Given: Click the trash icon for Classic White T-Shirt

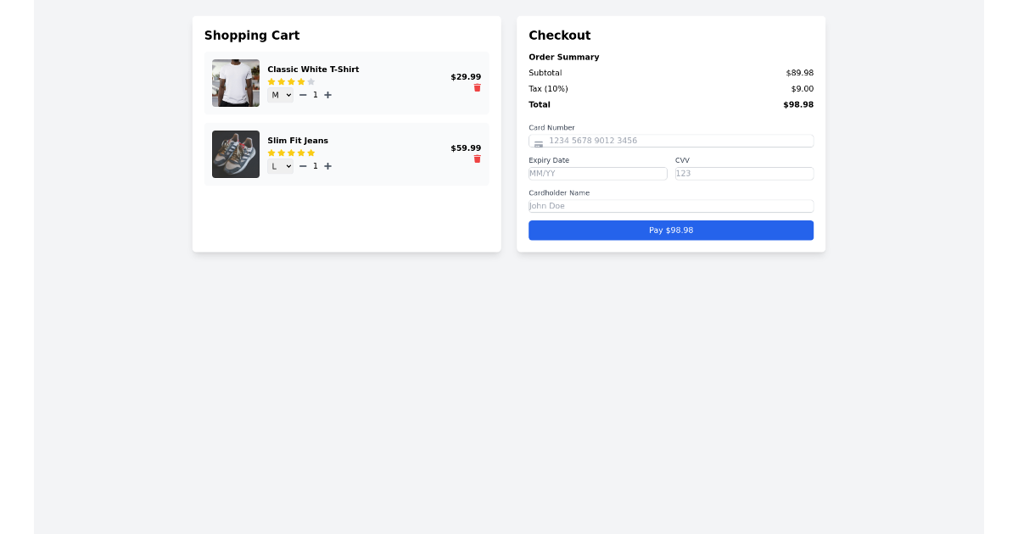Looking at the screenshot, I should coord(478,87).
